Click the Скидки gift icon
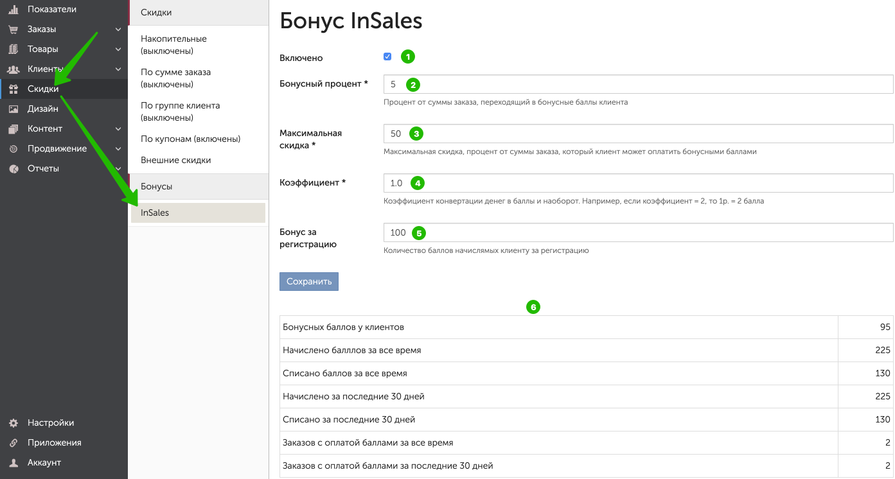This screenshot has height=479, width=895. click(13, 89)
